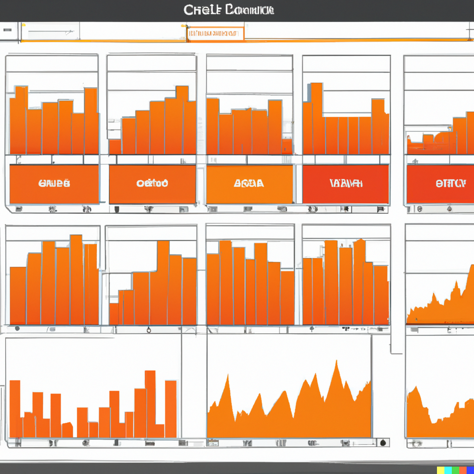Click the first icon below the leftmost orange label tile
474x474 pixels.
pyautogui.click(x=19, y=209)
